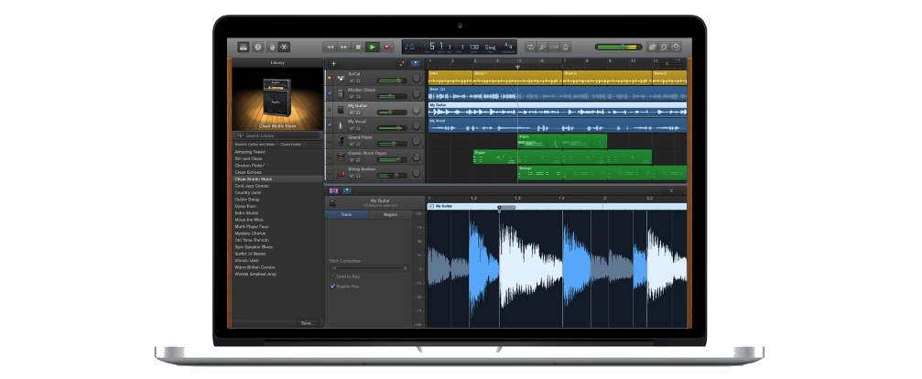The height and width of the screenshot is (379, 922).
Task: Toggle the Metronome button
Action: point(566,47)
